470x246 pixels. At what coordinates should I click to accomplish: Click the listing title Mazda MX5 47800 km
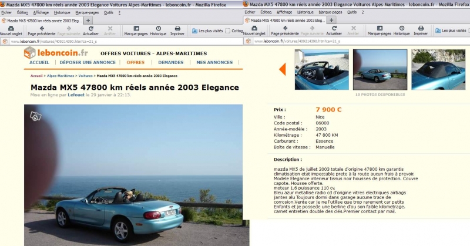(135, 87)
